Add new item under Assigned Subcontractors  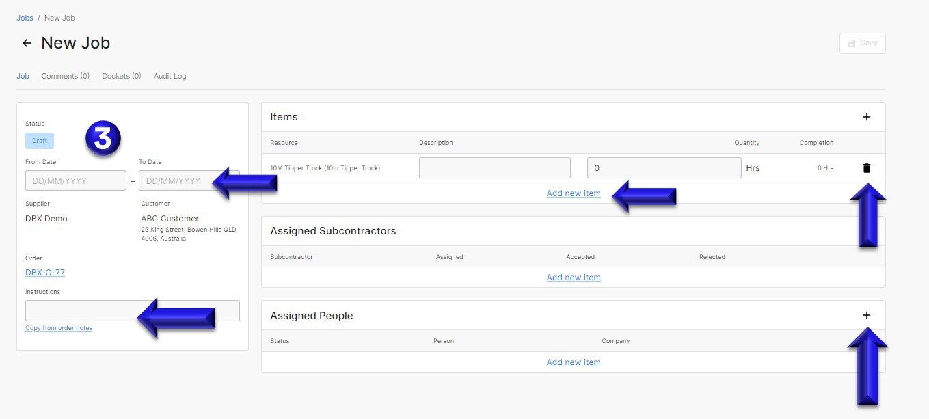click(x=574, y=277)
